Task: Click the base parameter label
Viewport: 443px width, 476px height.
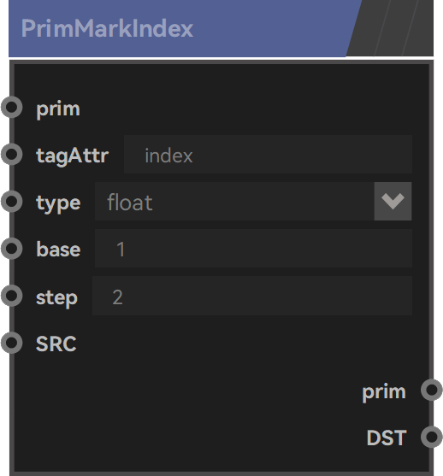Action: (x=58, y=250)
